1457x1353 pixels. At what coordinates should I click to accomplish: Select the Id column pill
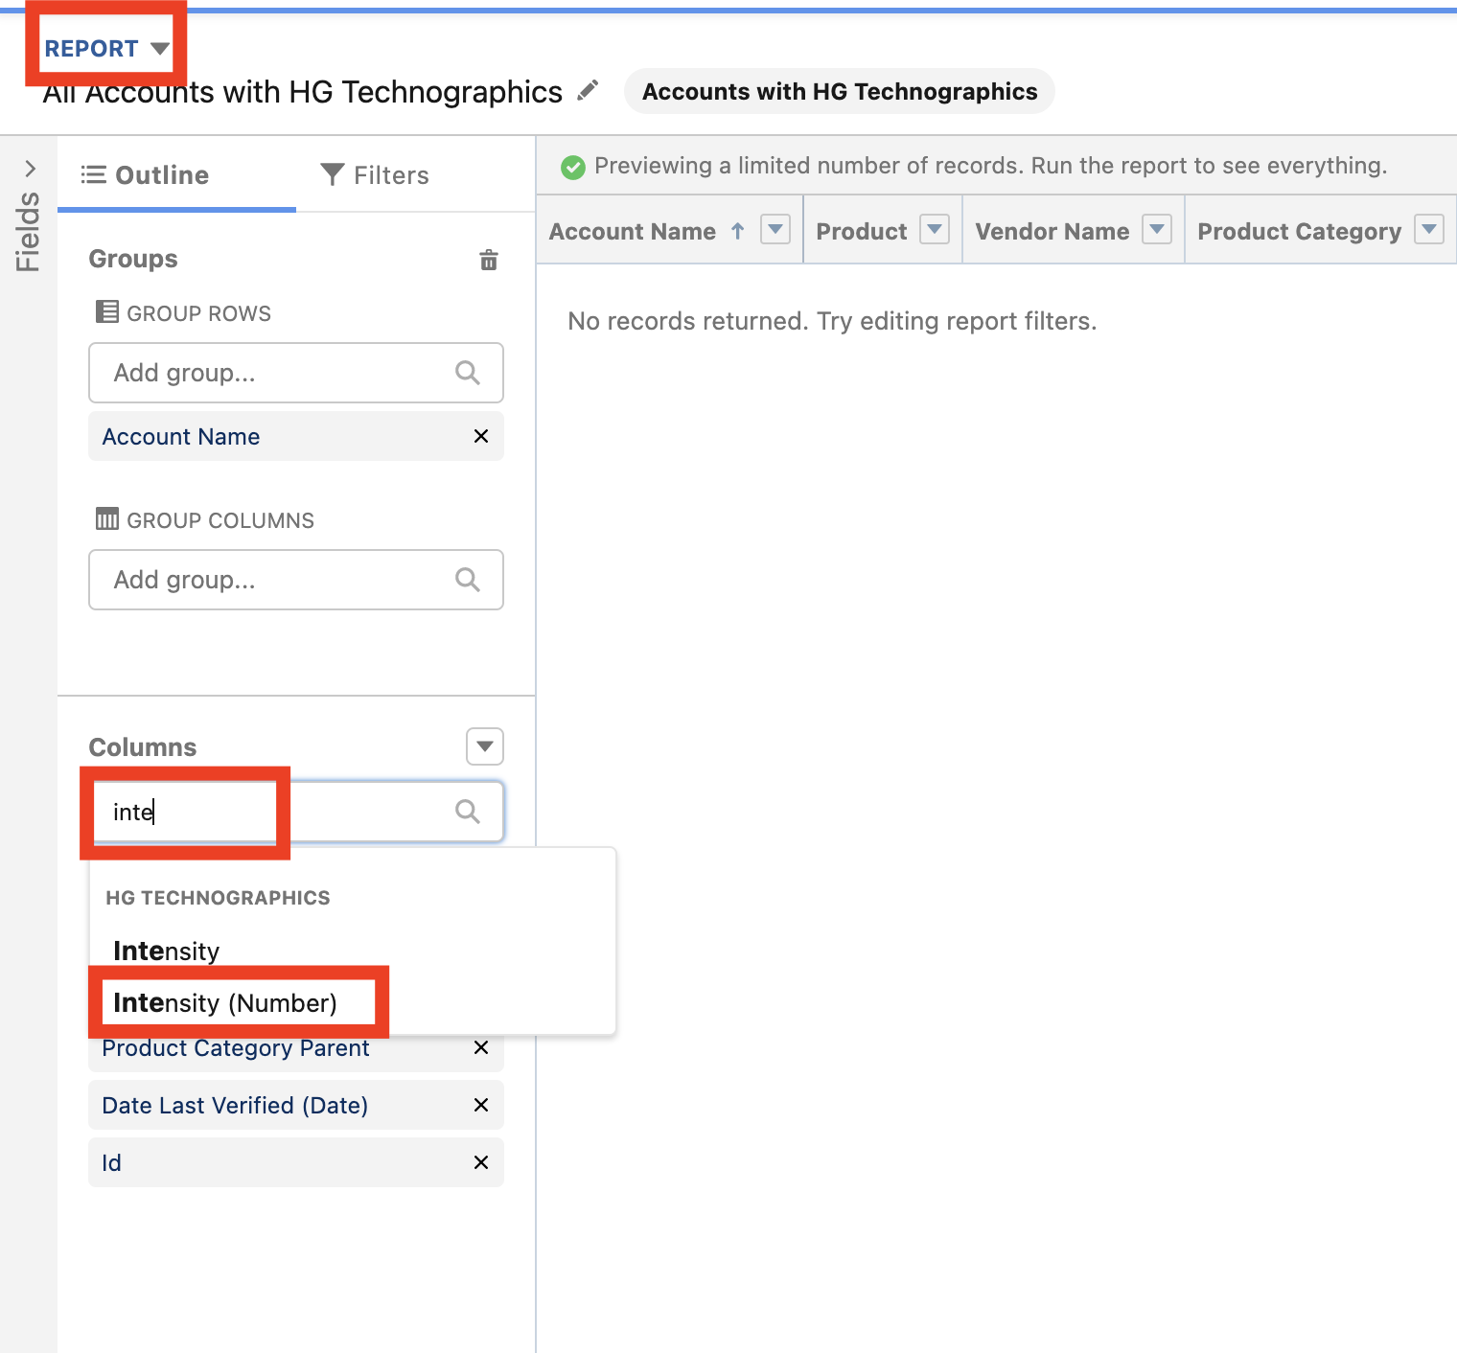click(x=296, y=1162)
